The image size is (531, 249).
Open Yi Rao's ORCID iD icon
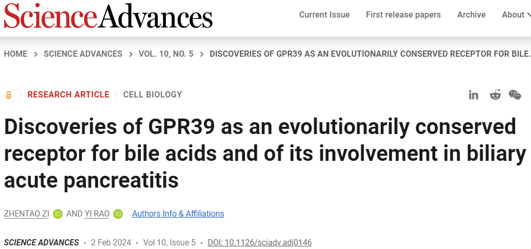118,214
